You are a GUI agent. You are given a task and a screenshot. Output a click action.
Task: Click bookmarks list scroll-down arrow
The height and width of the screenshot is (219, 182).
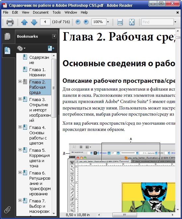pyautogui.click(x=54, y=213)
